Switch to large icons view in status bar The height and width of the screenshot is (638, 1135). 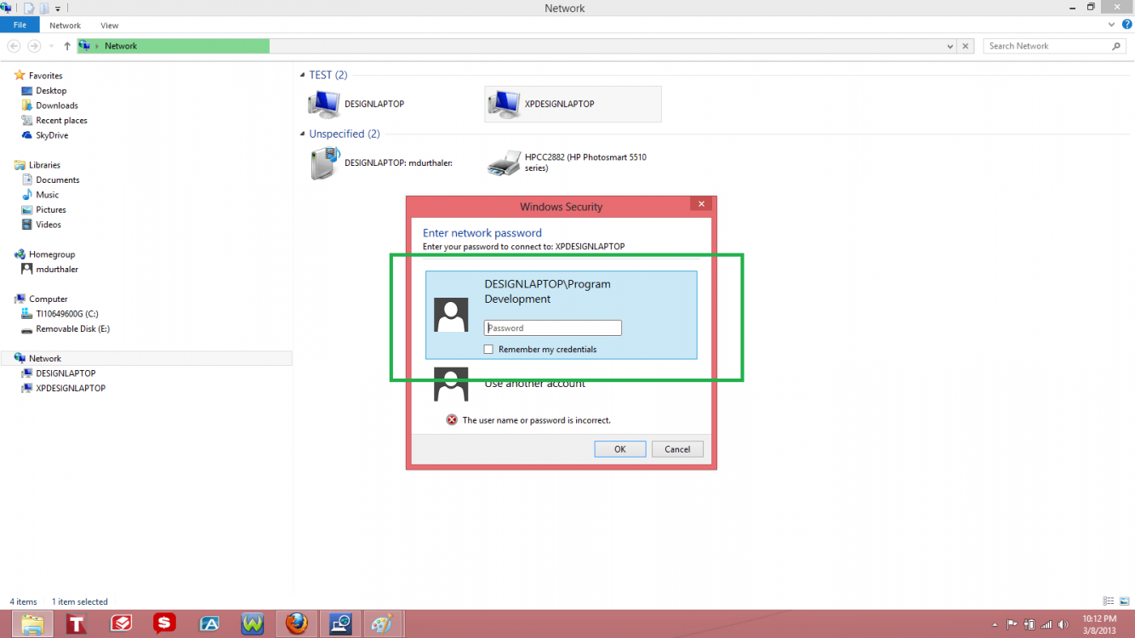[x=1124, y=601]
